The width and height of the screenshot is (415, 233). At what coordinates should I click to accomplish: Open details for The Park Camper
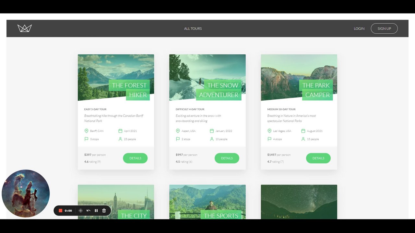318,158
